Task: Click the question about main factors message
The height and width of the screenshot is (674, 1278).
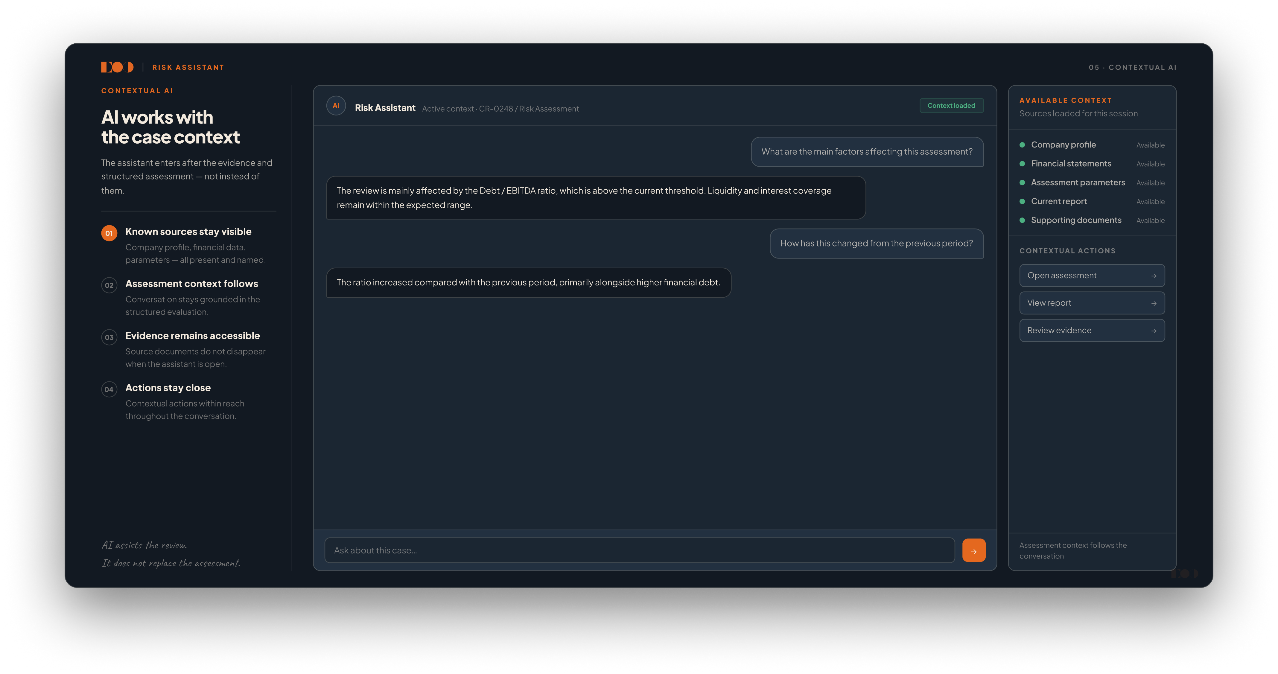Action: 867,152
